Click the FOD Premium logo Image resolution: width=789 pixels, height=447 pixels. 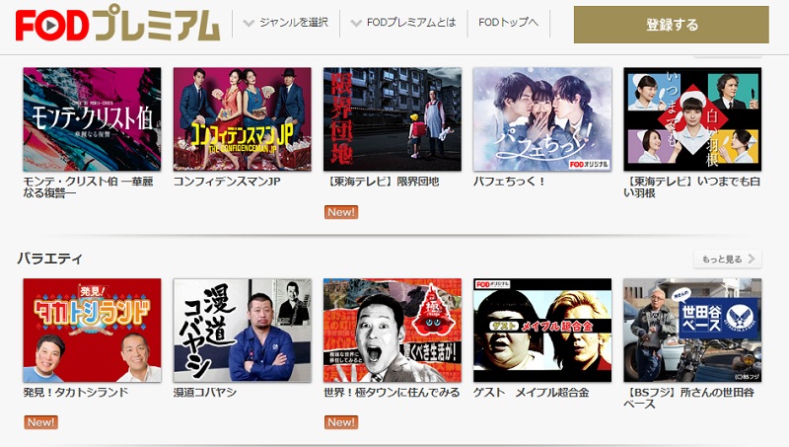point(117,23)
